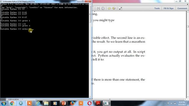
Task: Open Opera browser from the taskbar
Action: 89,103
